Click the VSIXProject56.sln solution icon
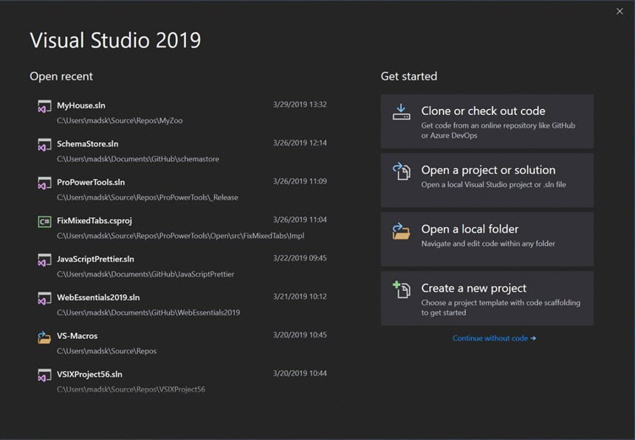 click(44, 375)
